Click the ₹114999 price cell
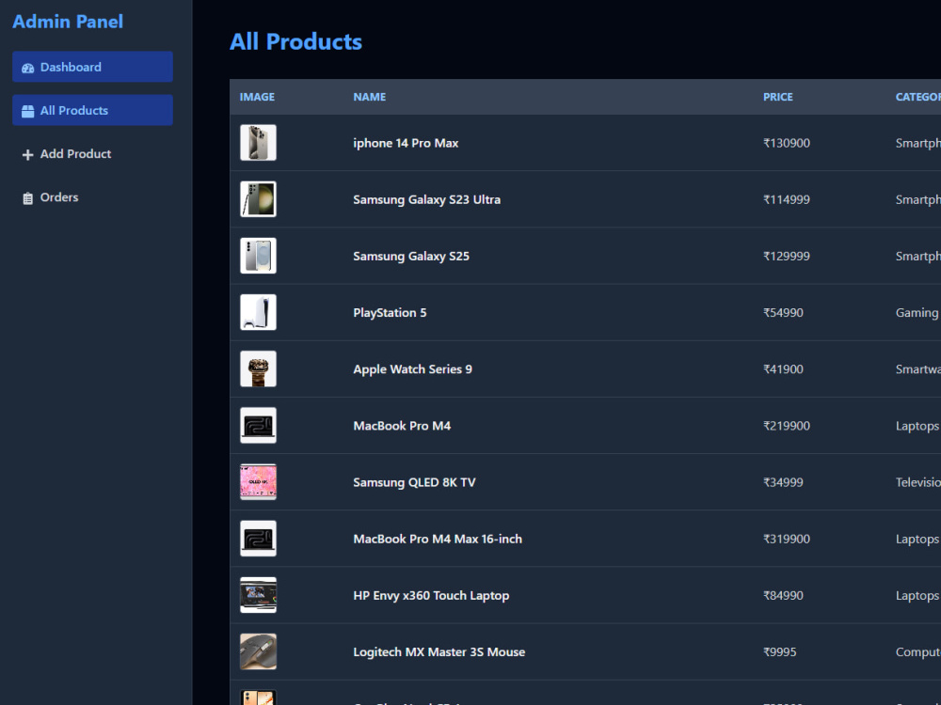Viewport: 941px width, 705px height. coord(786,199)
